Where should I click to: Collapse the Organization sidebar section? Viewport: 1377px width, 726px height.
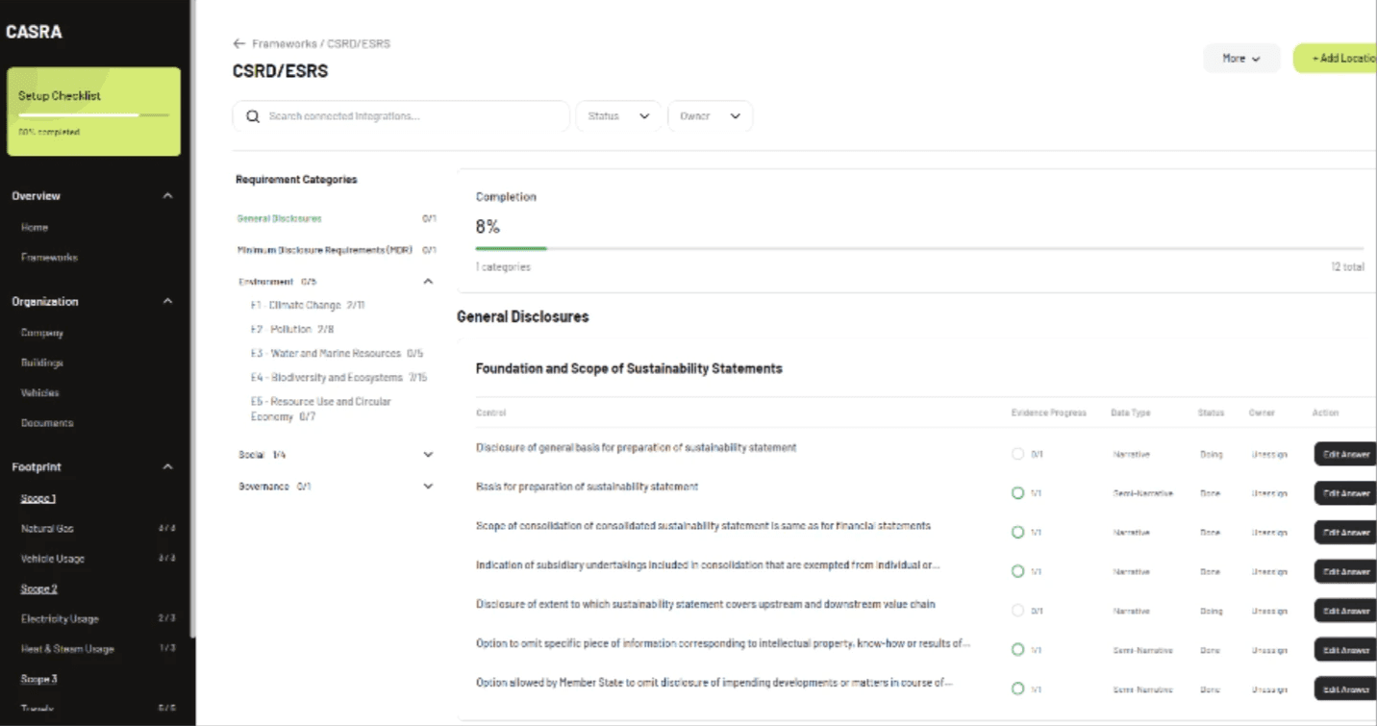[167, 302]
